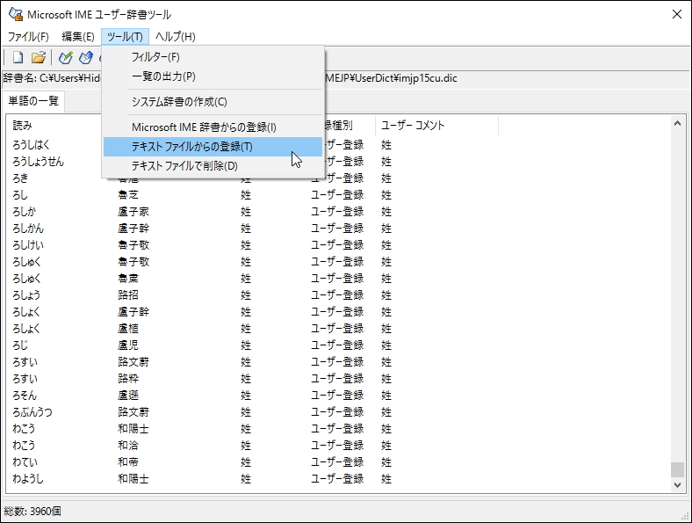The height and width of the screenshot is (523, 692).
Task: Select the word 路粋
Action: [128, 379]
